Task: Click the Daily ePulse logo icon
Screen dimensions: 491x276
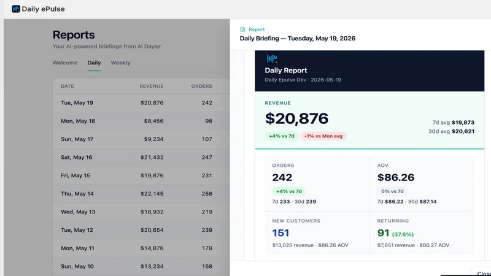Action: (x=16, y=9)
